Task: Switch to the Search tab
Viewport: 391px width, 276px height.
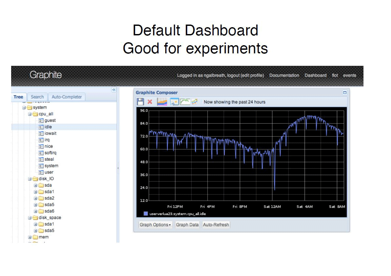Action: (x=37, y=97)
